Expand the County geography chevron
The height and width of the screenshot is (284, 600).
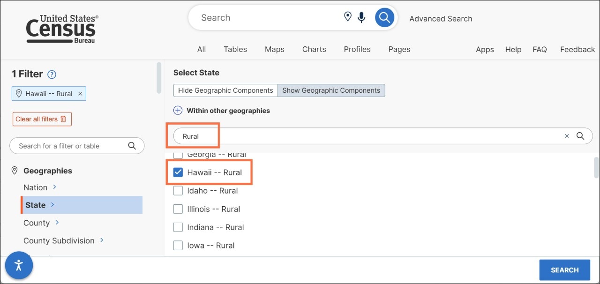tap(57, 223)
